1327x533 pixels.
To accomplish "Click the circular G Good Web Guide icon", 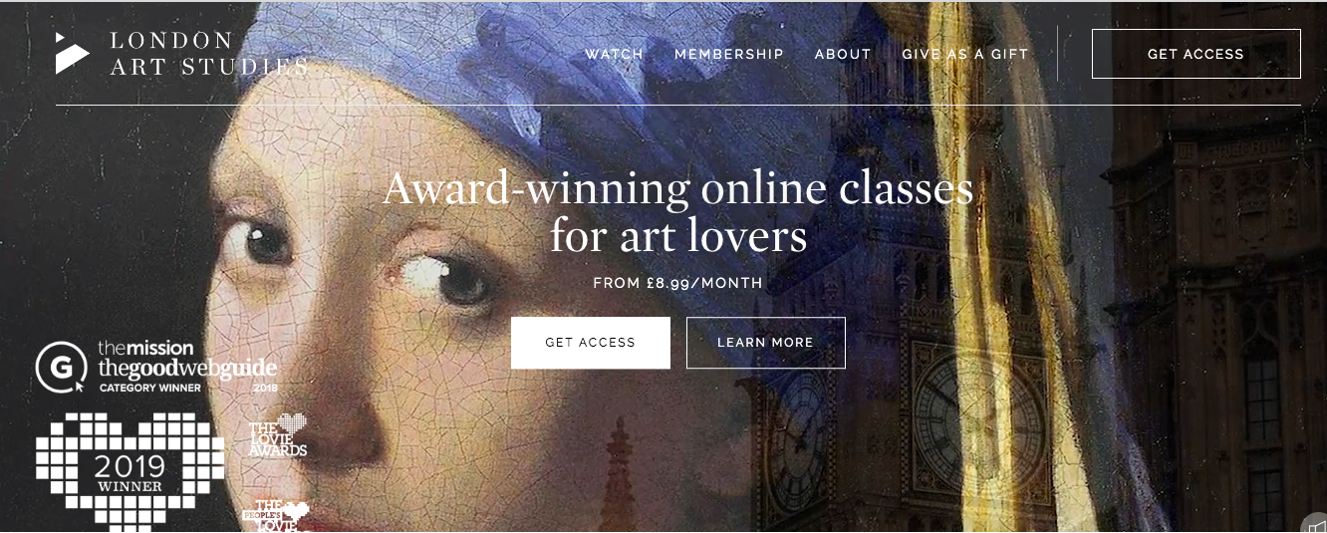I will pos(62,367).
